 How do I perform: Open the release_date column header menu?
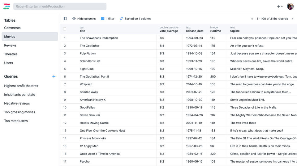pyautogui.click(x=195, y=29)
